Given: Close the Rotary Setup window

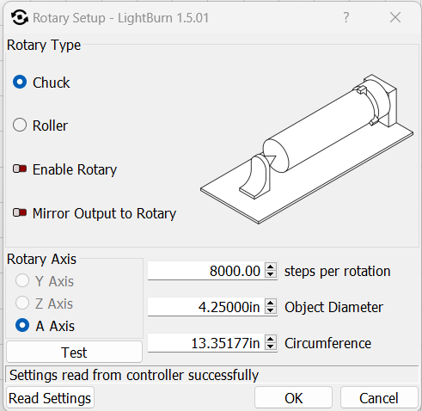Looking at the screenshot, I should (395, 17).
